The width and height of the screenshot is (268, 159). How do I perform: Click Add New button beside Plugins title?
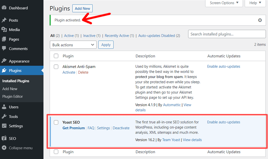tap(83, 8)
